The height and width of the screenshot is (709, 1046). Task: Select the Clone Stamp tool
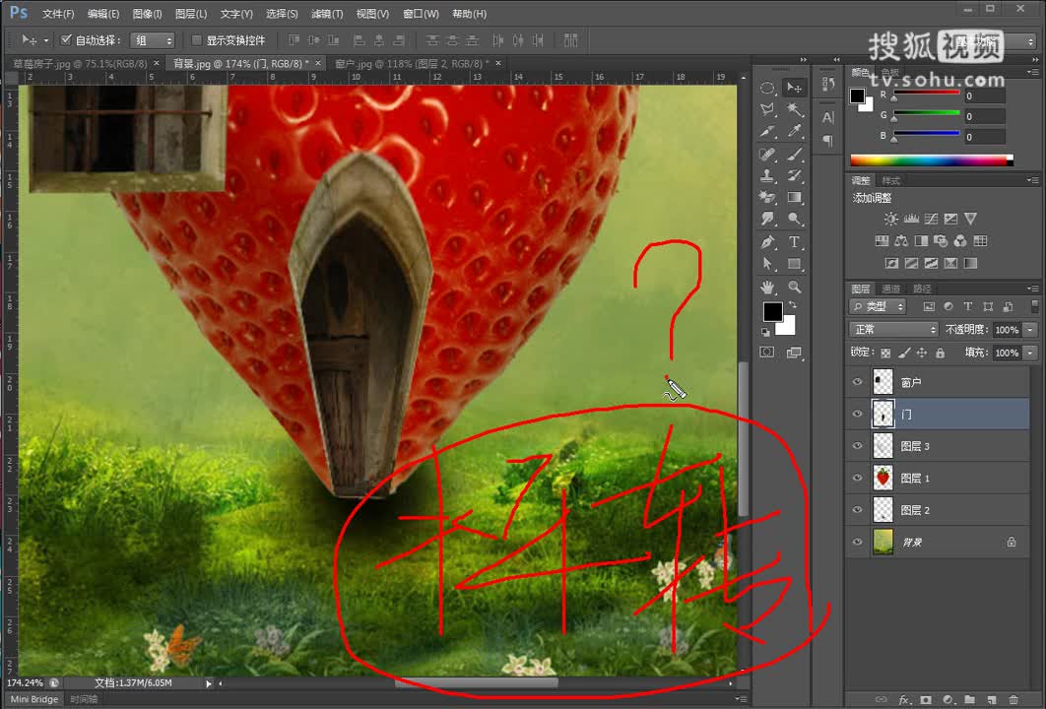point(767,176)
